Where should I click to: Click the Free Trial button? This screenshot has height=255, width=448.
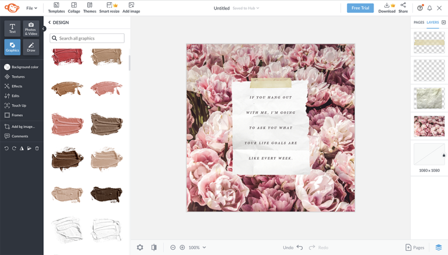click(360, 8)
